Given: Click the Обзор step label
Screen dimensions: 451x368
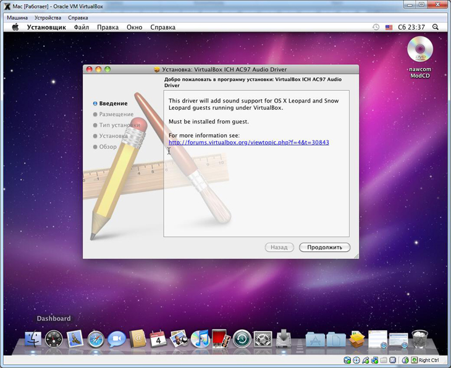Looking at the screenshot, I should point(108,146).
